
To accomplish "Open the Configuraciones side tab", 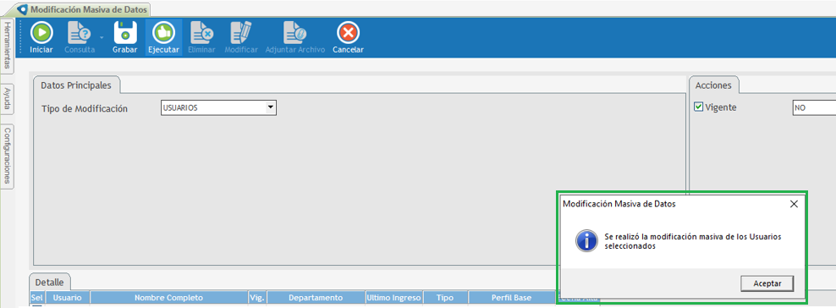I will pos(7,156).
